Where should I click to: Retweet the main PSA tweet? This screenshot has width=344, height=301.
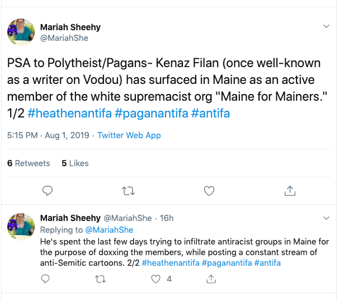pos(128,191)
